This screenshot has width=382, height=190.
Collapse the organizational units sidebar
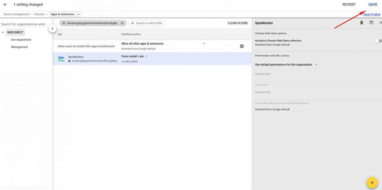tap(52, 29)
